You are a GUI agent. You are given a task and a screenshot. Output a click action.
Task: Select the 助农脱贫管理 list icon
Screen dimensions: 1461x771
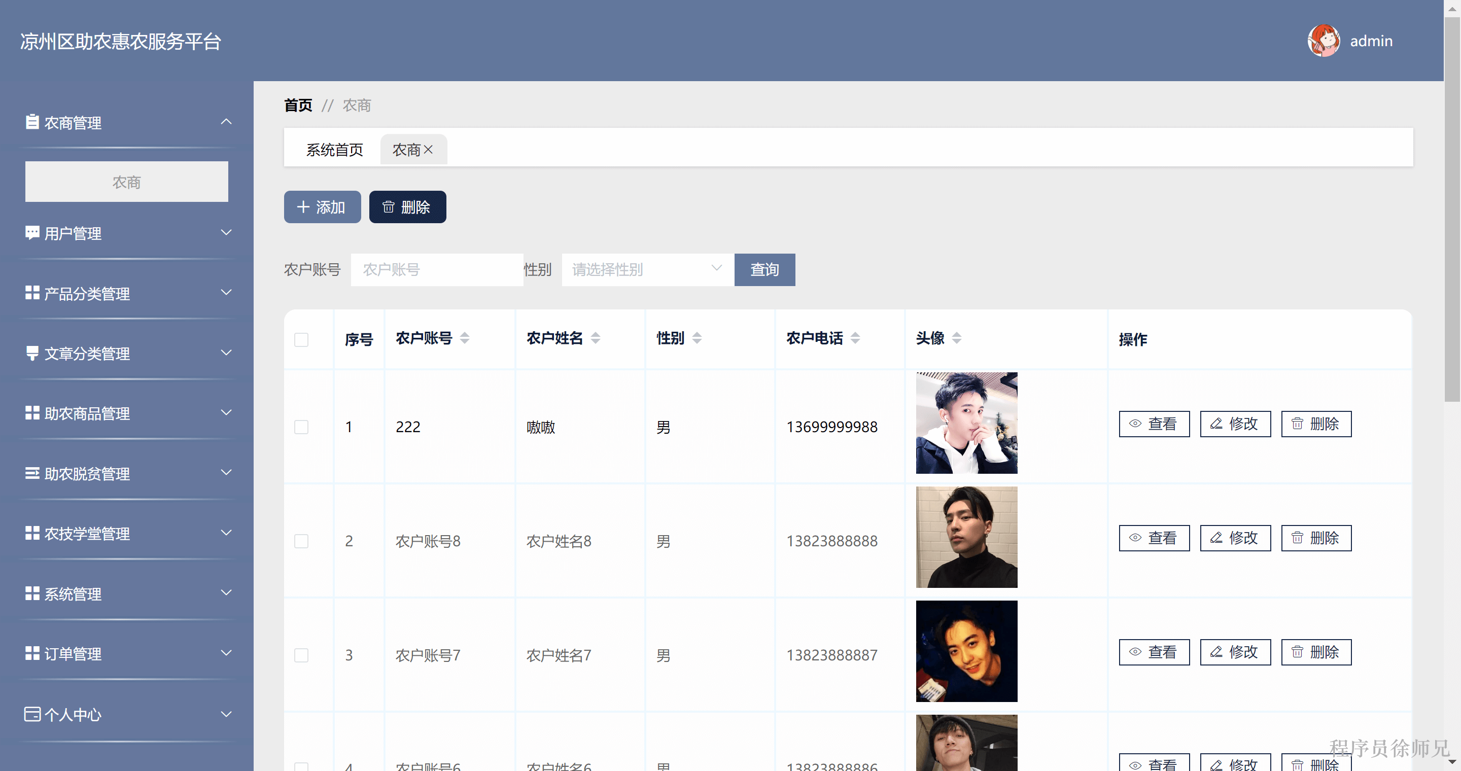coord(32,473)
